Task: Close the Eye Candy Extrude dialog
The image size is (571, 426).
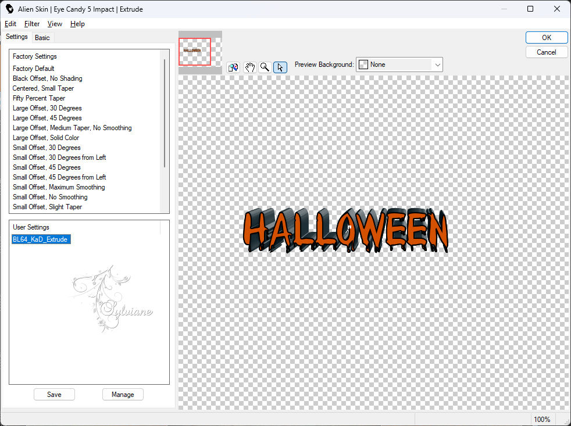Action: click(x=557, y=9)
